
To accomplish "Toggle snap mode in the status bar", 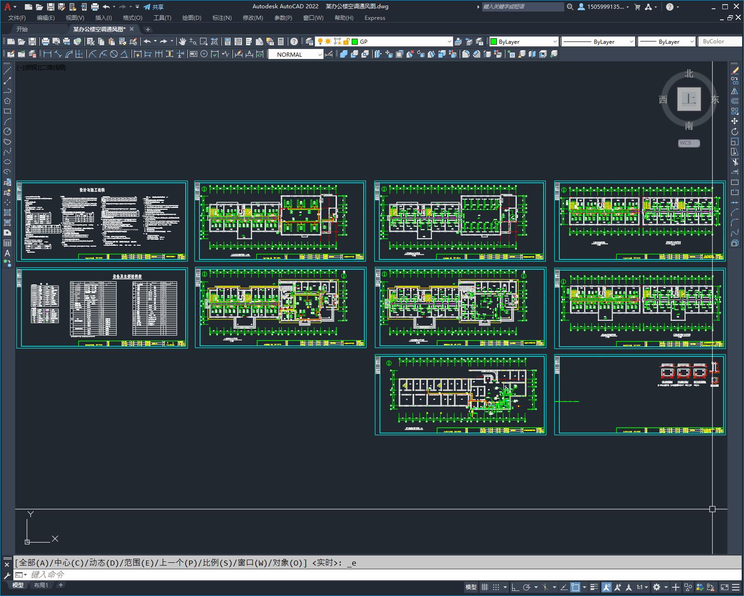I will pyautogui.click(x=496, y=587).
